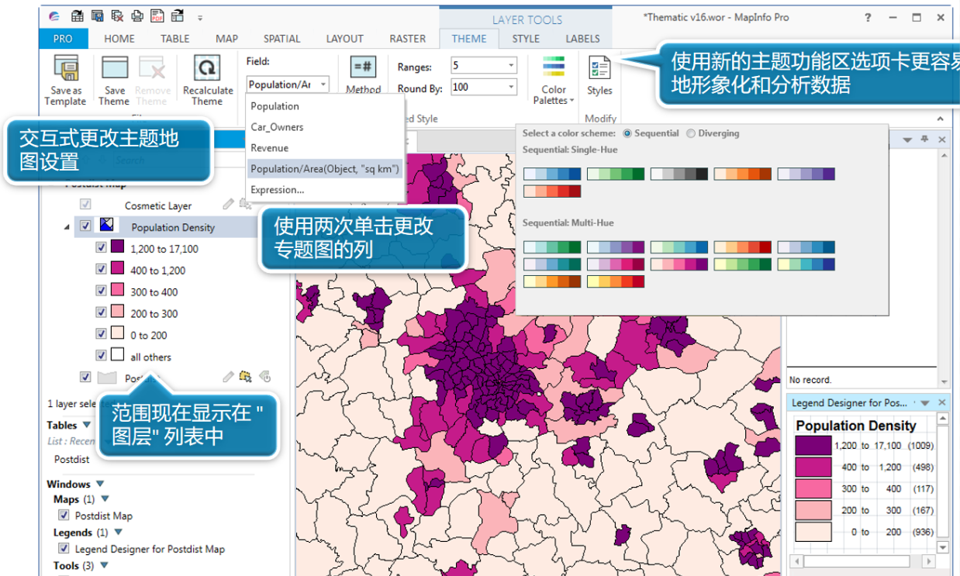Click pencil editable icon on Postdist layer row
Image resolution: width=960 pixels, height=576 pixels.
(x=228, y=377)
